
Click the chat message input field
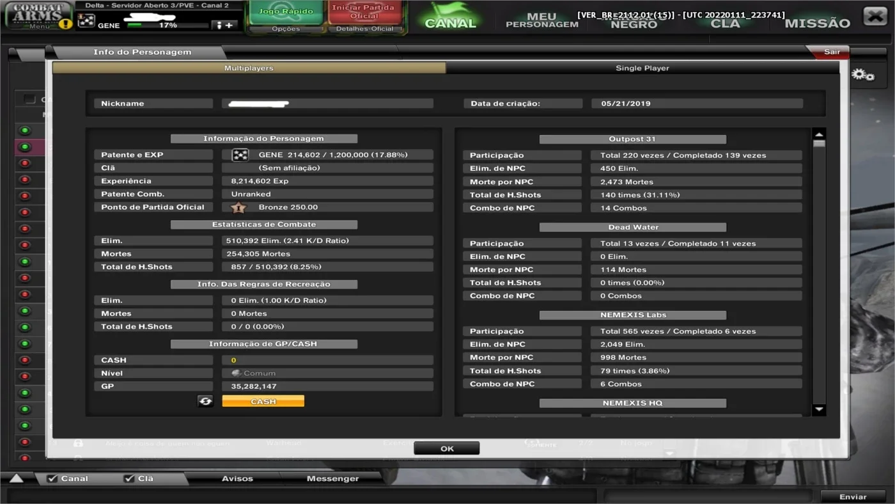pos(300,496)
